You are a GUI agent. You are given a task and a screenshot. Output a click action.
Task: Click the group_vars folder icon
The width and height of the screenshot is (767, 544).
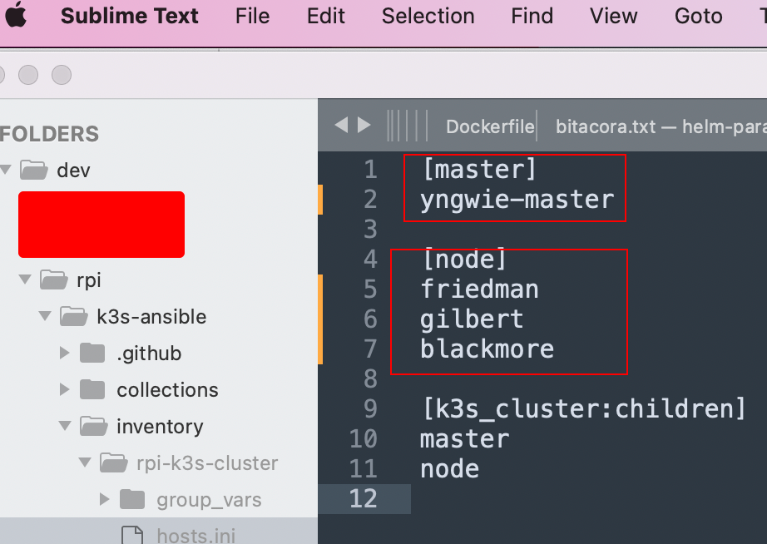(132, 500)
